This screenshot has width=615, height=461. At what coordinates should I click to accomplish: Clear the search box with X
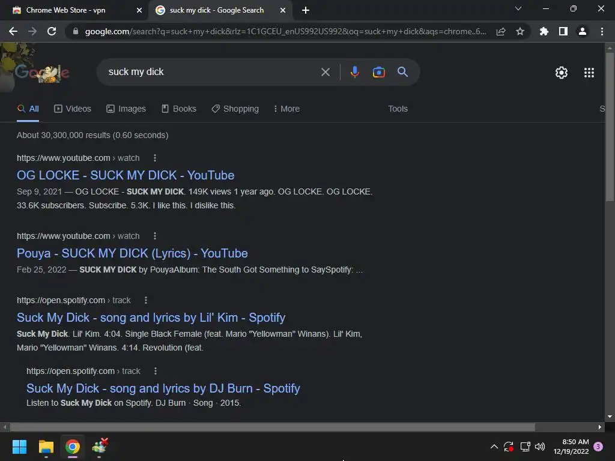(x=325, y=72)
